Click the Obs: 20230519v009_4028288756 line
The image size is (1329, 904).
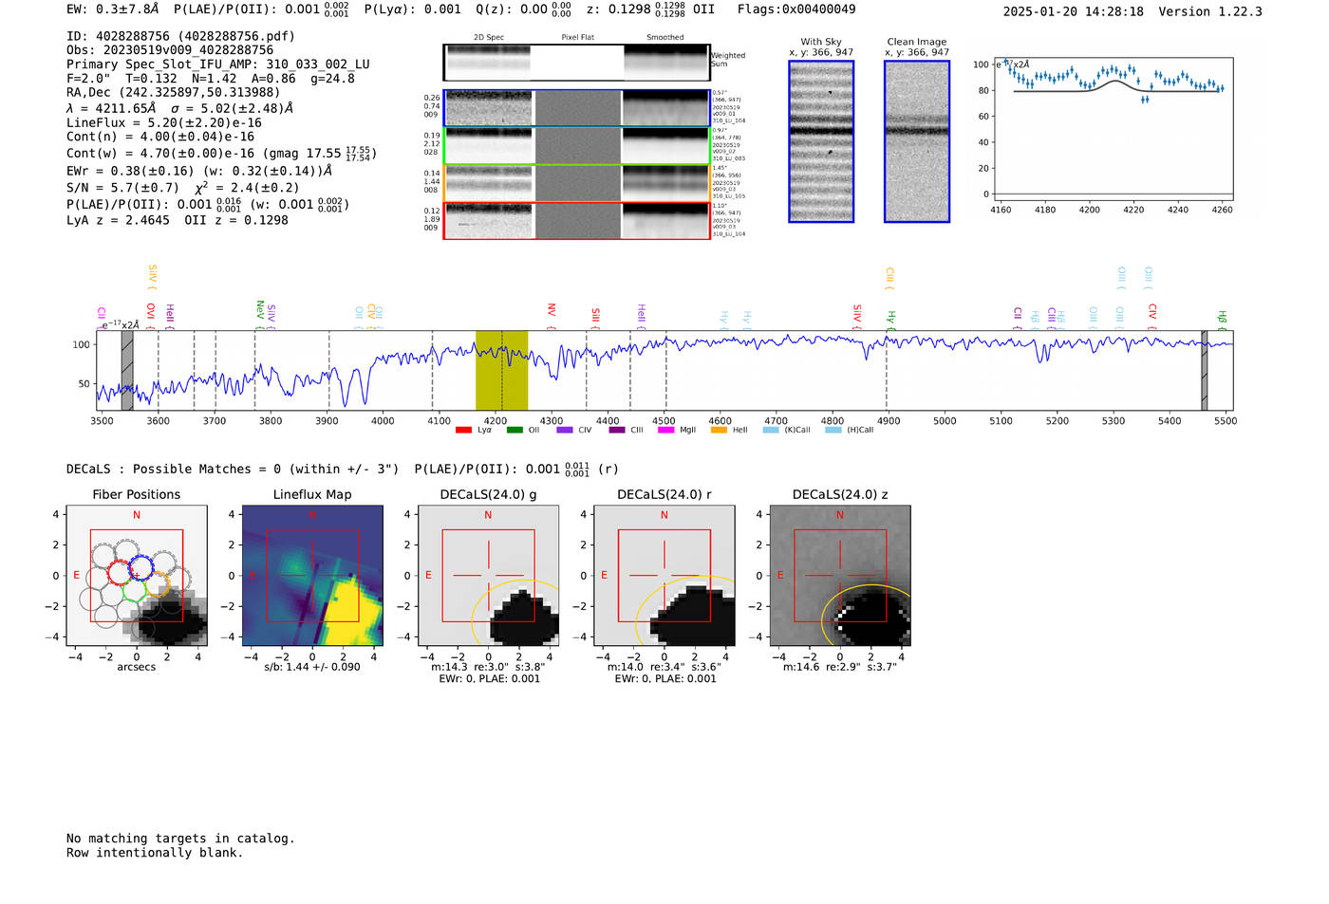[x=170, y=50]
